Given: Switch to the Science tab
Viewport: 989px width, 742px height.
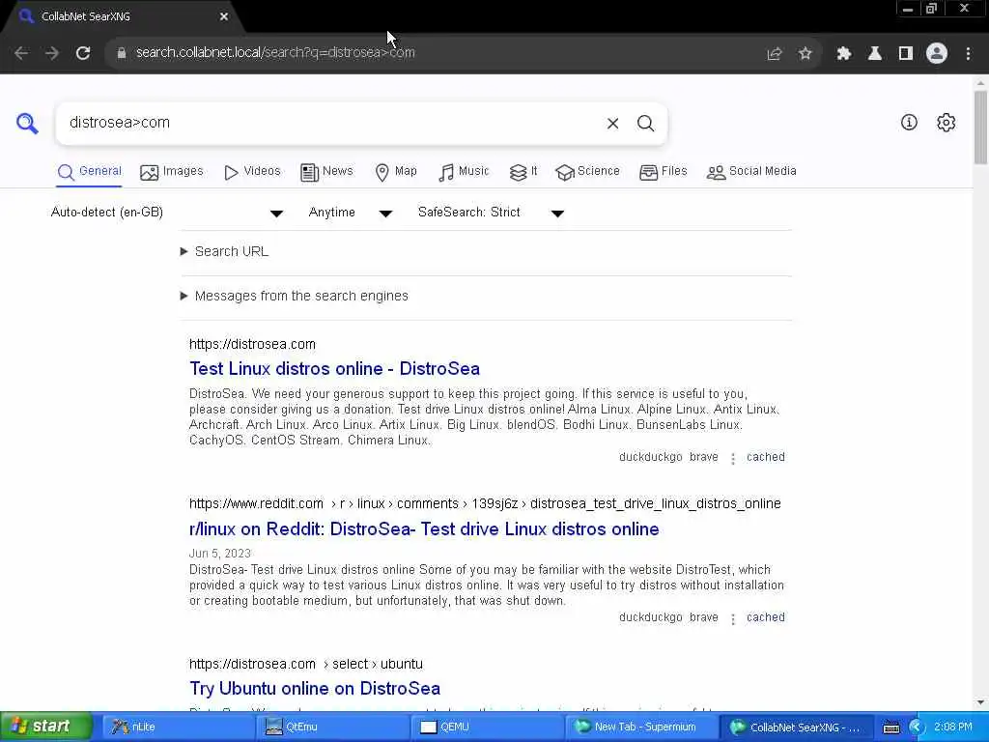Looking at the screenshot, I should click(588, 172).
